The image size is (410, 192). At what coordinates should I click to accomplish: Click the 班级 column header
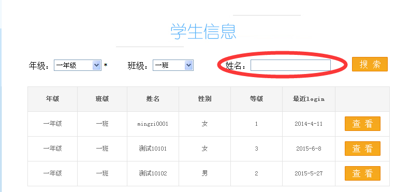[102, 99]
